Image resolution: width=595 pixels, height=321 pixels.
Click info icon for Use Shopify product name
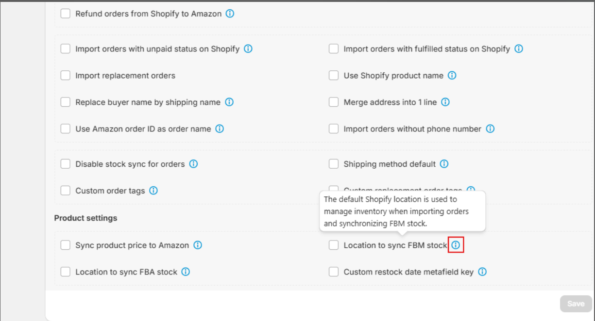coord(452,76)
